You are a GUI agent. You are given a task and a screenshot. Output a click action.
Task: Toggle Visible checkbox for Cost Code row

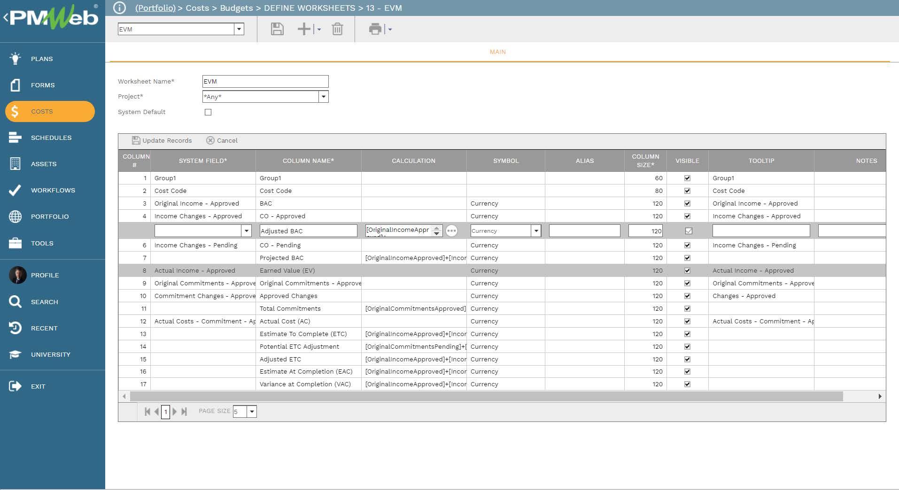click(x=688, y=191)
